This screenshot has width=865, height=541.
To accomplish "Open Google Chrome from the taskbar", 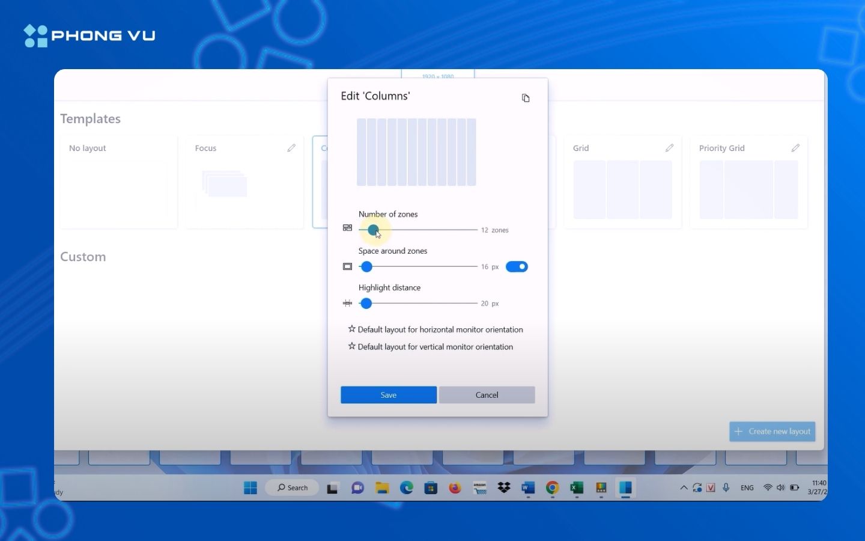I will point(552,488).
